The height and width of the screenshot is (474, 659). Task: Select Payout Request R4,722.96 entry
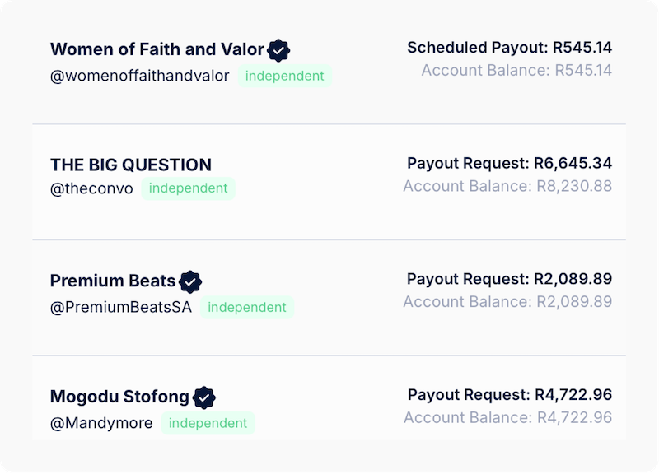coord(510,395)
